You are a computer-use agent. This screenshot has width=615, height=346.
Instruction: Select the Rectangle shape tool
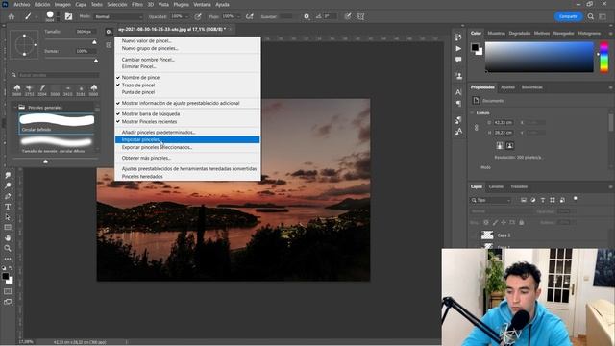8,227
